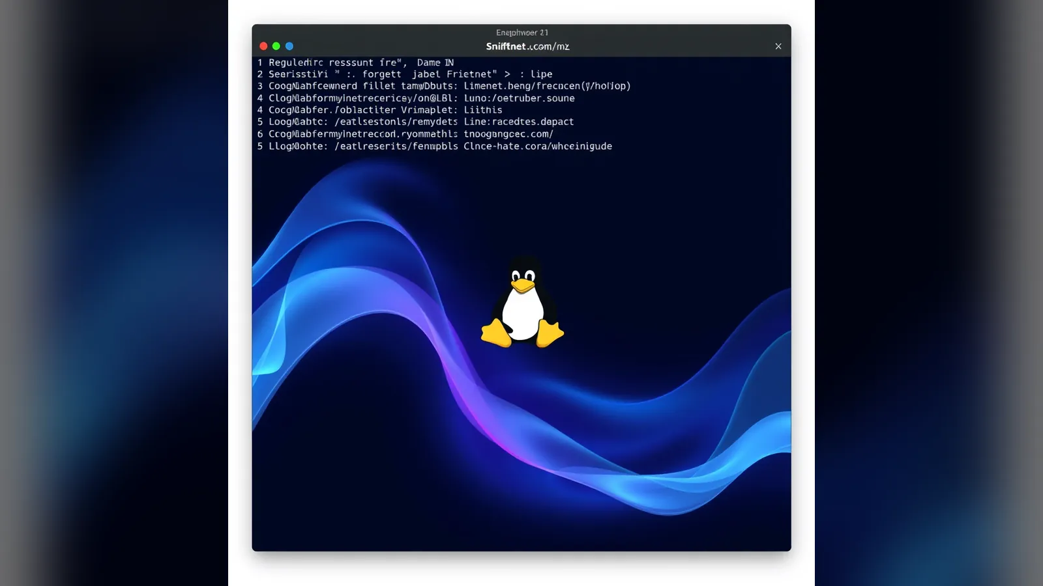Click the green window dot
Image resolution: width=1043 pixels, height=586 pixels.
pyautogui.click(x=276, y=46)
